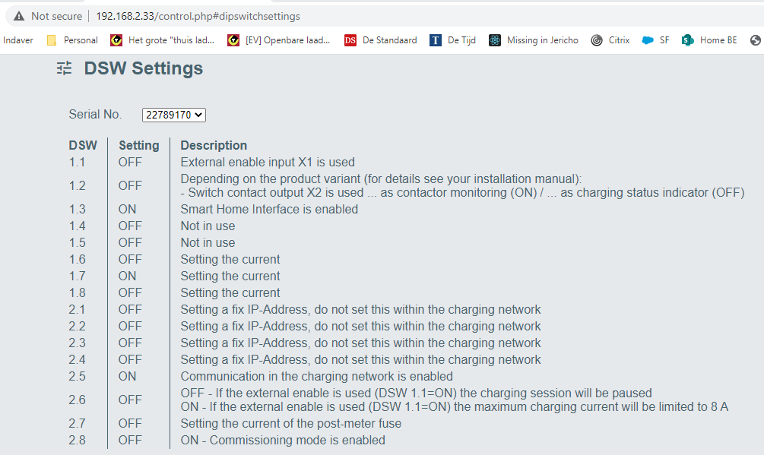The height and width of the screenshot is (455, 764).
Task: Click the ON setting for DSW 2.5
Action: point(128,376)
